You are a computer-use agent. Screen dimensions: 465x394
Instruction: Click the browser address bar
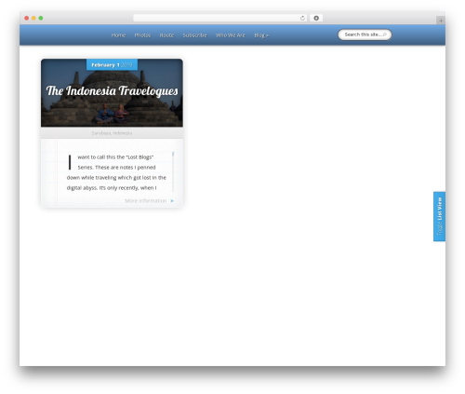pos(220,18)
